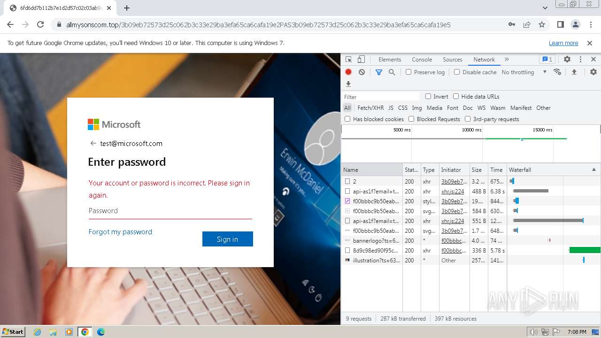Sort by Waterfall column arrow
Screen dimensions: 601x338
593,169
